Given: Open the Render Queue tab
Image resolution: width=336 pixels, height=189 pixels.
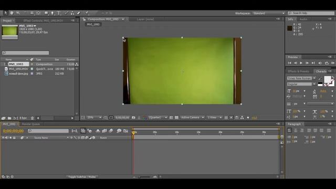Looking at the screenshot, I should pos(30,124).
